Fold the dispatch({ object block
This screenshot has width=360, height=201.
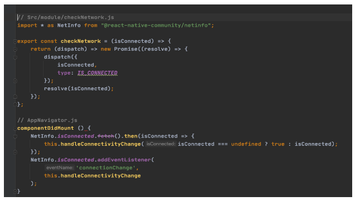point(15,57)
